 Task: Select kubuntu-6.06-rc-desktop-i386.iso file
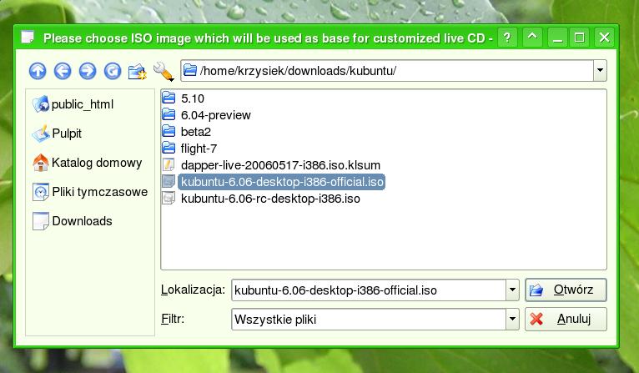269,199
